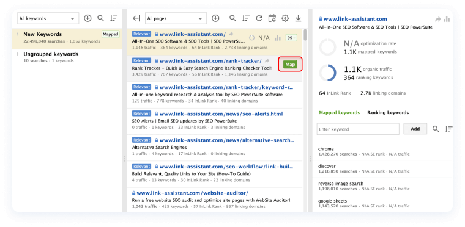Click the optimization rate circle in home row
The width and height of the screenshot is (465, 227).
pos(252,38)
